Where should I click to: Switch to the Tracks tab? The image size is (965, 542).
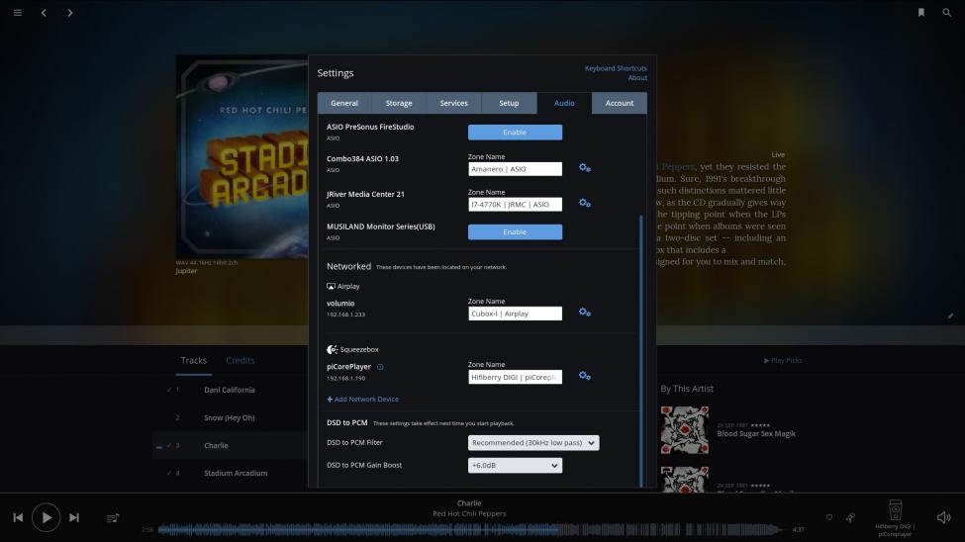(x=194, y=361)
